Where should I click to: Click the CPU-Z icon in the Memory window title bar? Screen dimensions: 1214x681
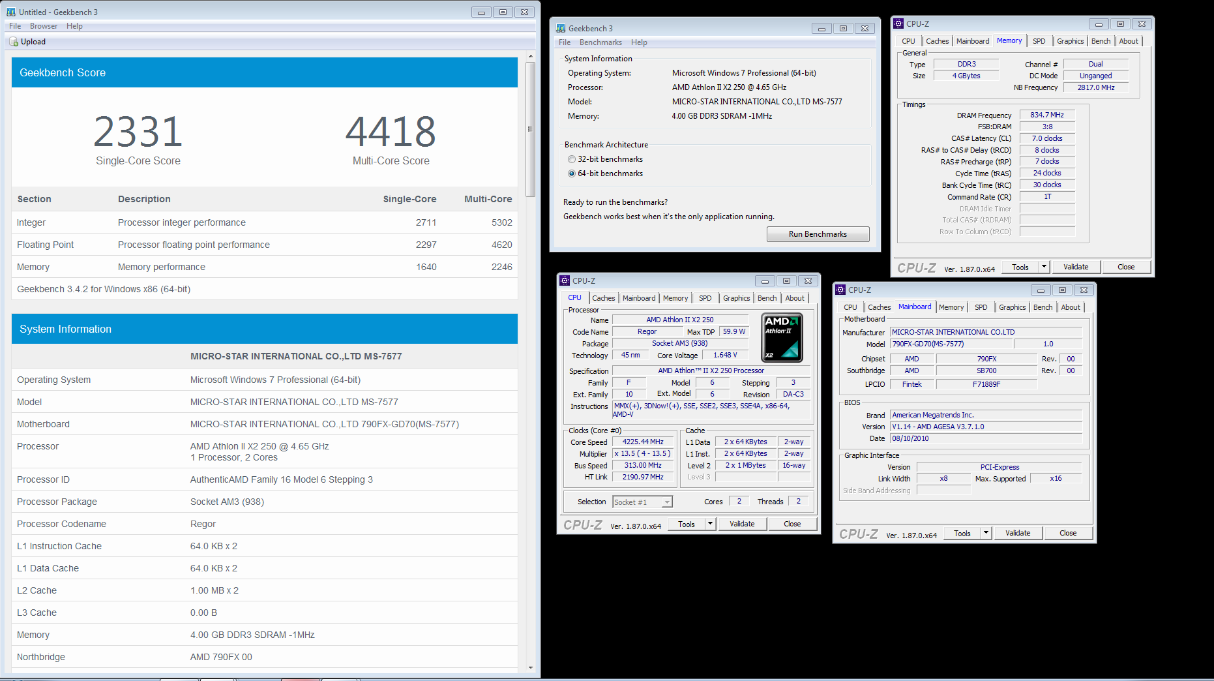tap(898, 23)
